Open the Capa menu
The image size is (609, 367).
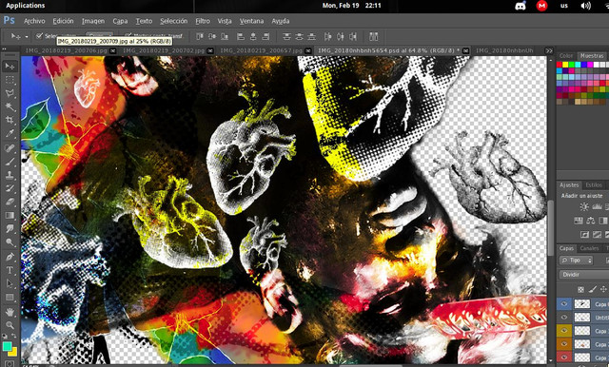120,21
